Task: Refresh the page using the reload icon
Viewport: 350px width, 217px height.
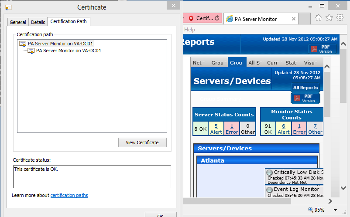Action: pos(218,18)
